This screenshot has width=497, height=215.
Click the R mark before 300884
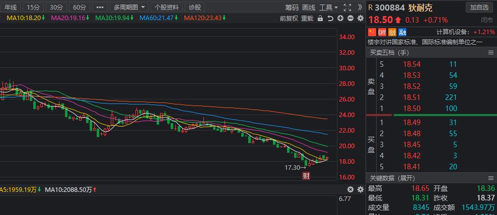[x=371, y=8]
